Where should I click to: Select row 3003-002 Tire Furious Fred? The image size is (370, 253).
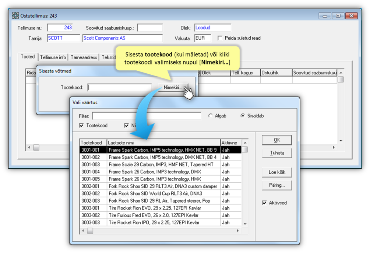(161, 215)
